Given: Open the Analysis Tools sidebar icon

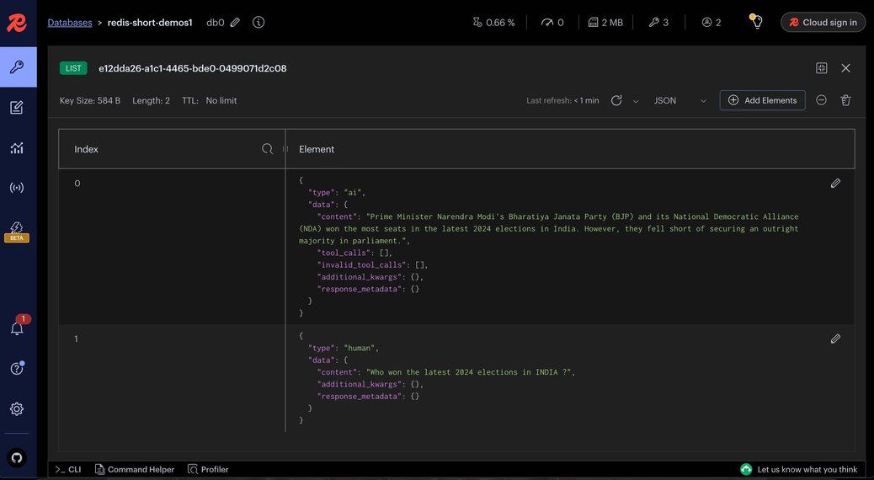Looking at the screenshot, I should pyautogui.click(x=17, y=148).
